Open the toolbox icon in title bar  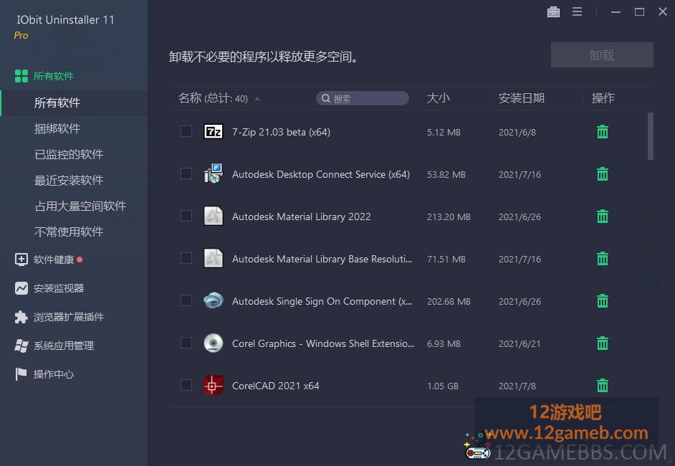tap(553, 12)
